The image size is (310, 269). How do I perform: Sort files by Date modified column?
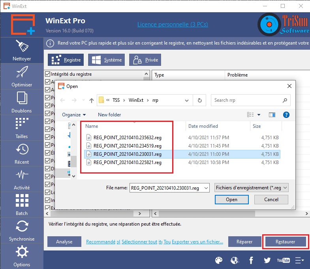(x=203, y=126)
